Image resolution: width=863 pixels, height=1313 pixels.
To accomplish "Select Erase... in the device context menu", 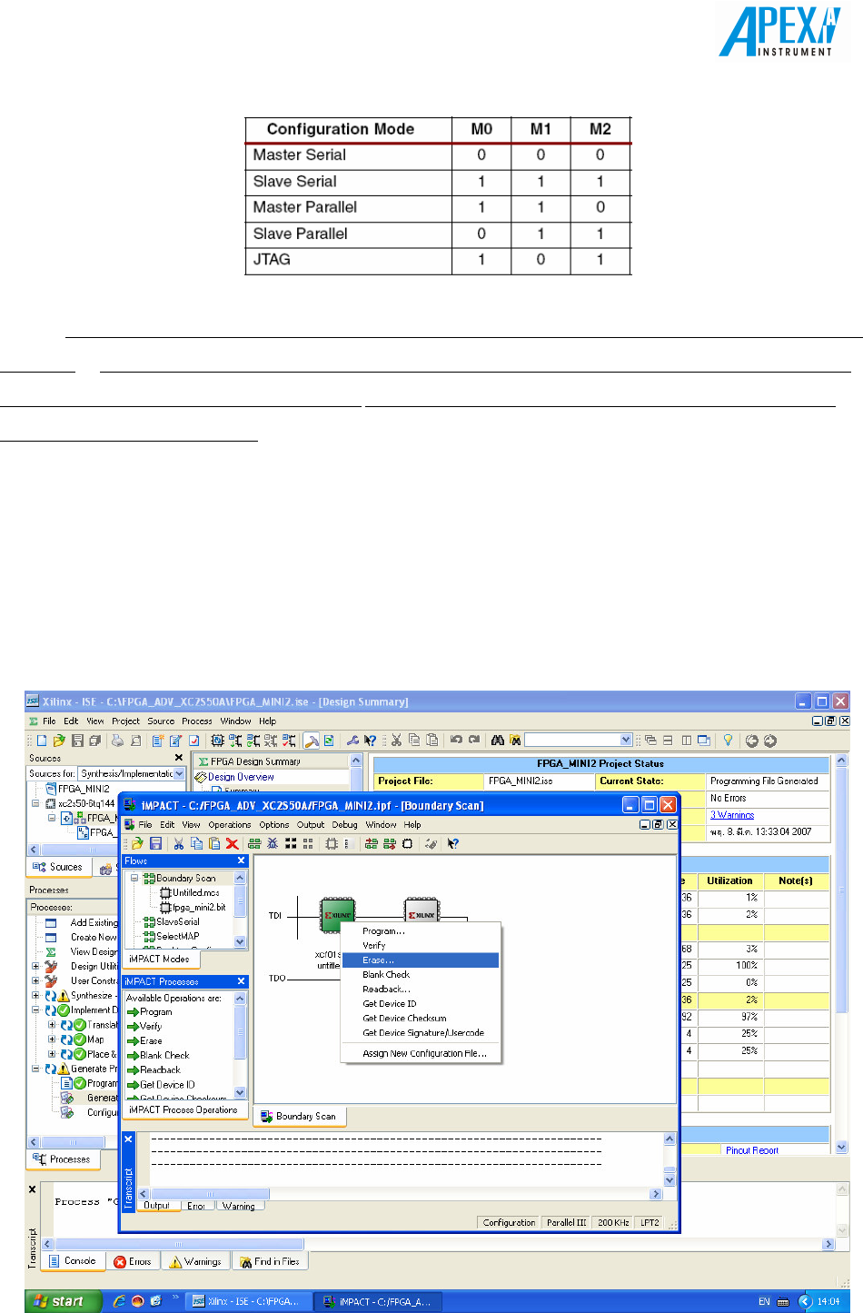I will click(x=421, y=960).
